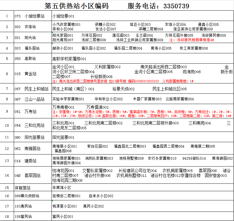This screenshot has height=221, width=234.
Task: Click the row number 10 cell
Action: pos(7,125)
